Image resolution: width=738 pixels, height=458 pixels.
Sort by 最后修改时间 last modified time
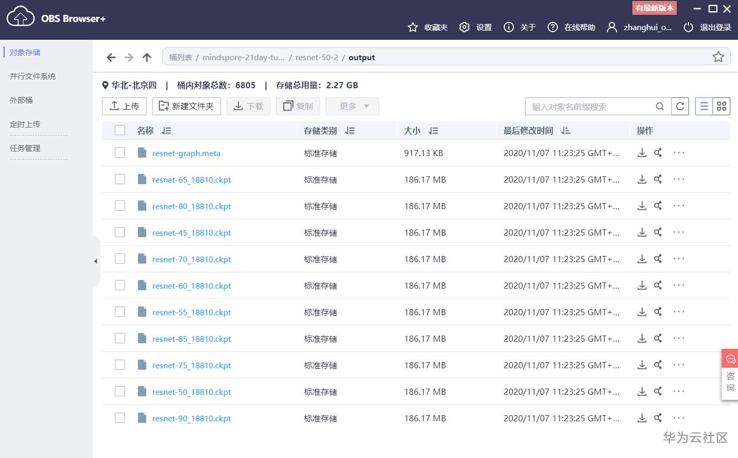(565, 131)
